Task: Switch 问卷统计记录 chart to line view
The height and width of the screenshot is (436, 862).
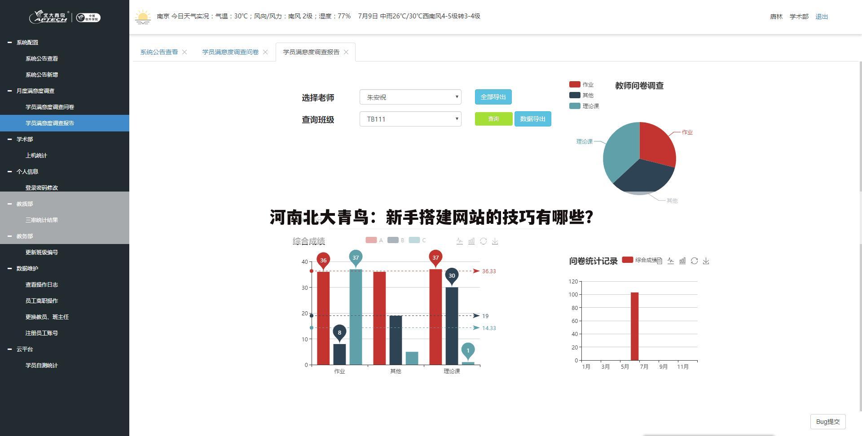Action: tap(671, 261)
